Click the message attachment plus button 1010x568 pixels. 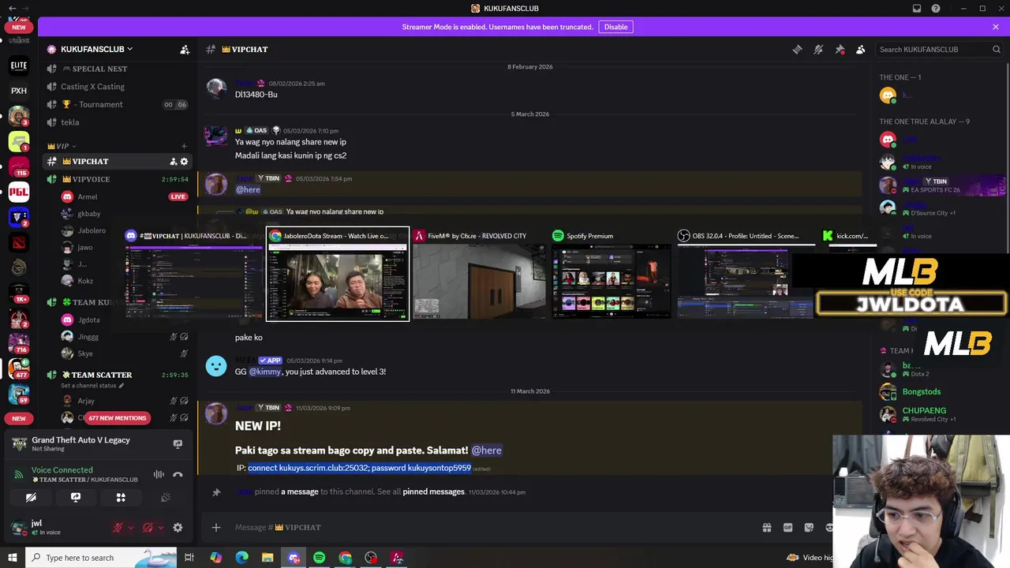(216, 527)
